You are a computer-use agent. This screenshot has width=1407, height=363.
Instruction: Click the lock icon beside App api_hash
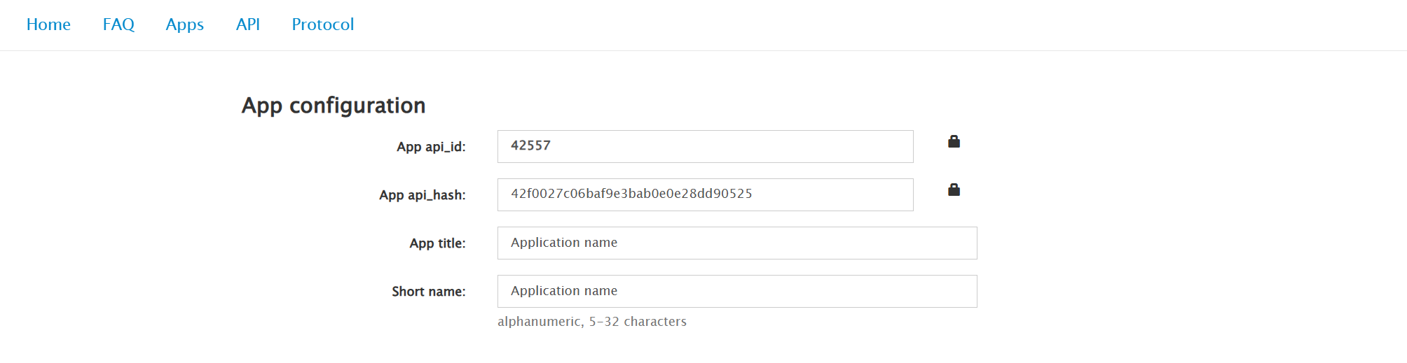tap(954, 190)
